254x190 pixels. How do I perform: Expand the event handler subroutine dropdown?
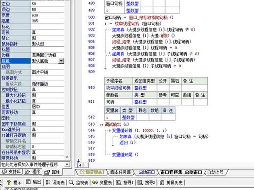(67, 164)
